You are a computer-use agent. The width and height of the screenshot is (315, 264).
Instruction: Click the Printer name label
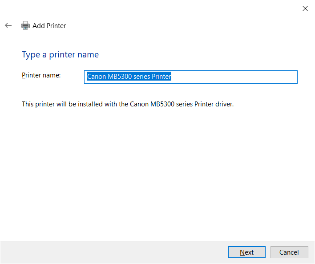coord(41,75)
